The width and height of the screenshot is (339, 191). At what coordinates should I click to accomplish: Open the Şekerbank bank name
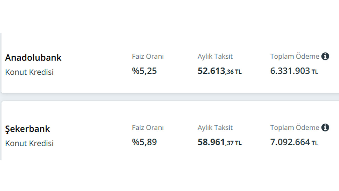(28, 129)
